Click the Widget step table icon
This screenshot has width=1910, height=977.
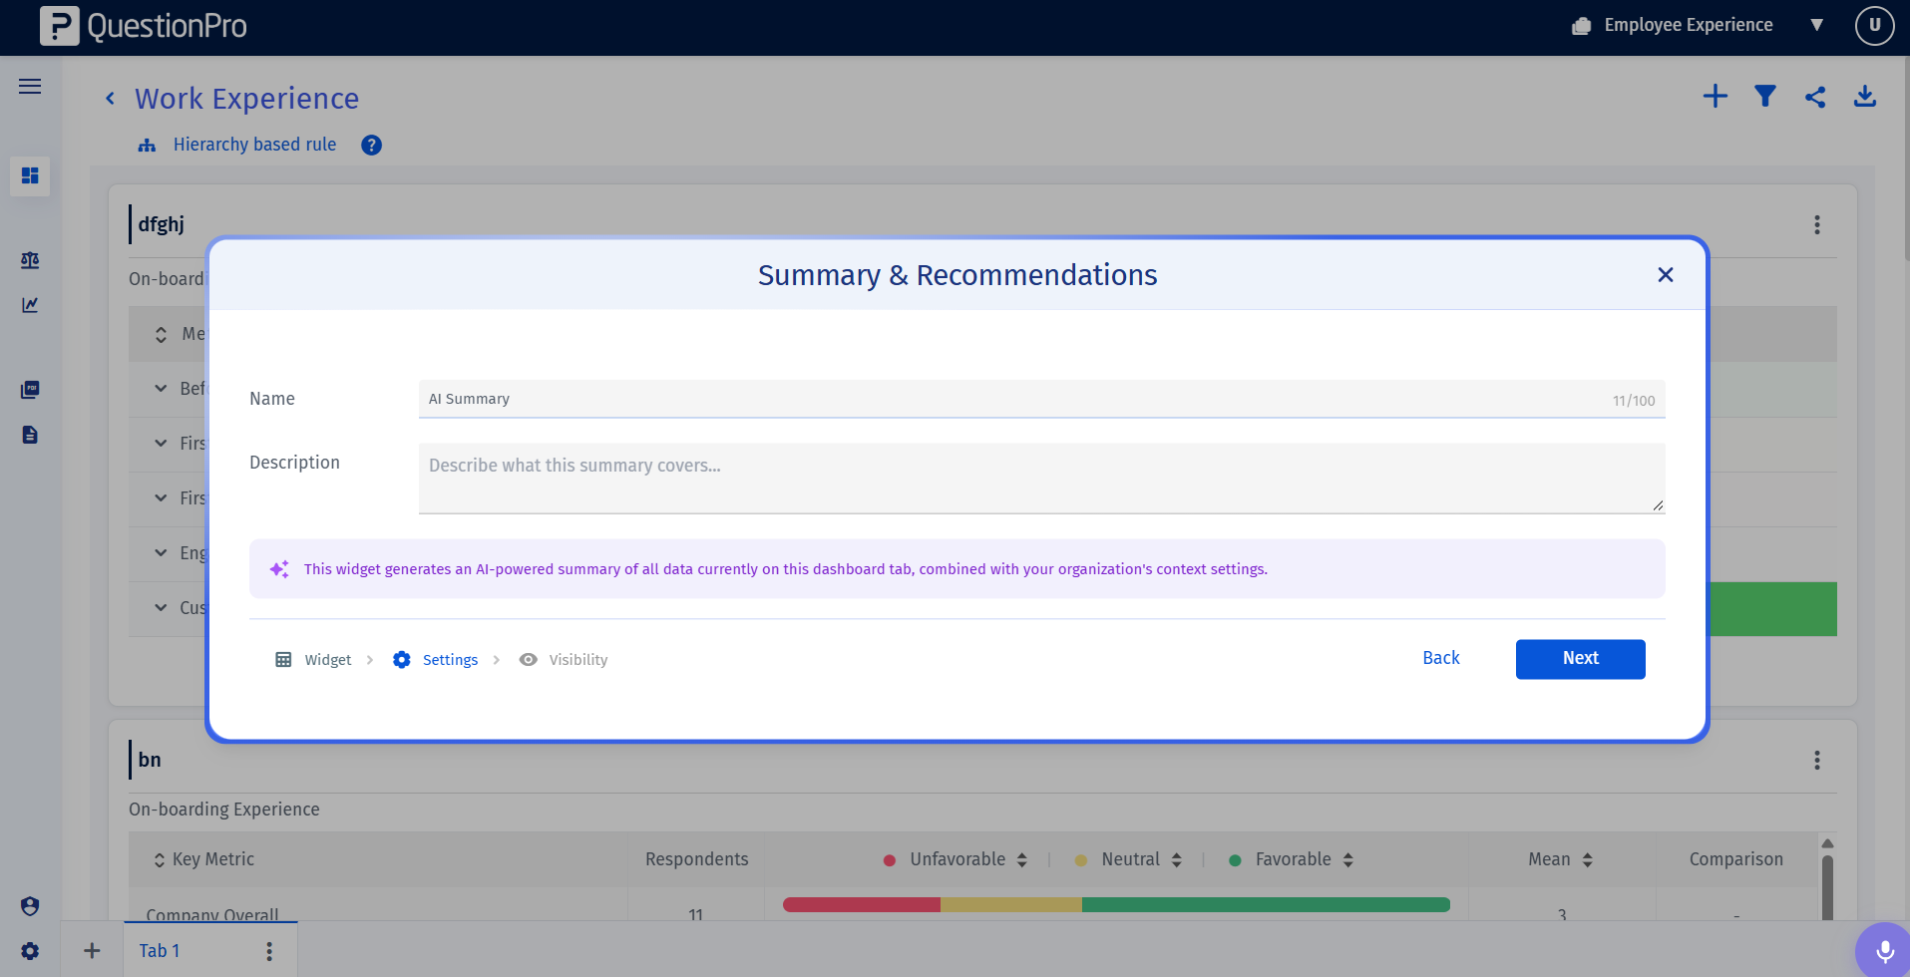click(283, 660)
